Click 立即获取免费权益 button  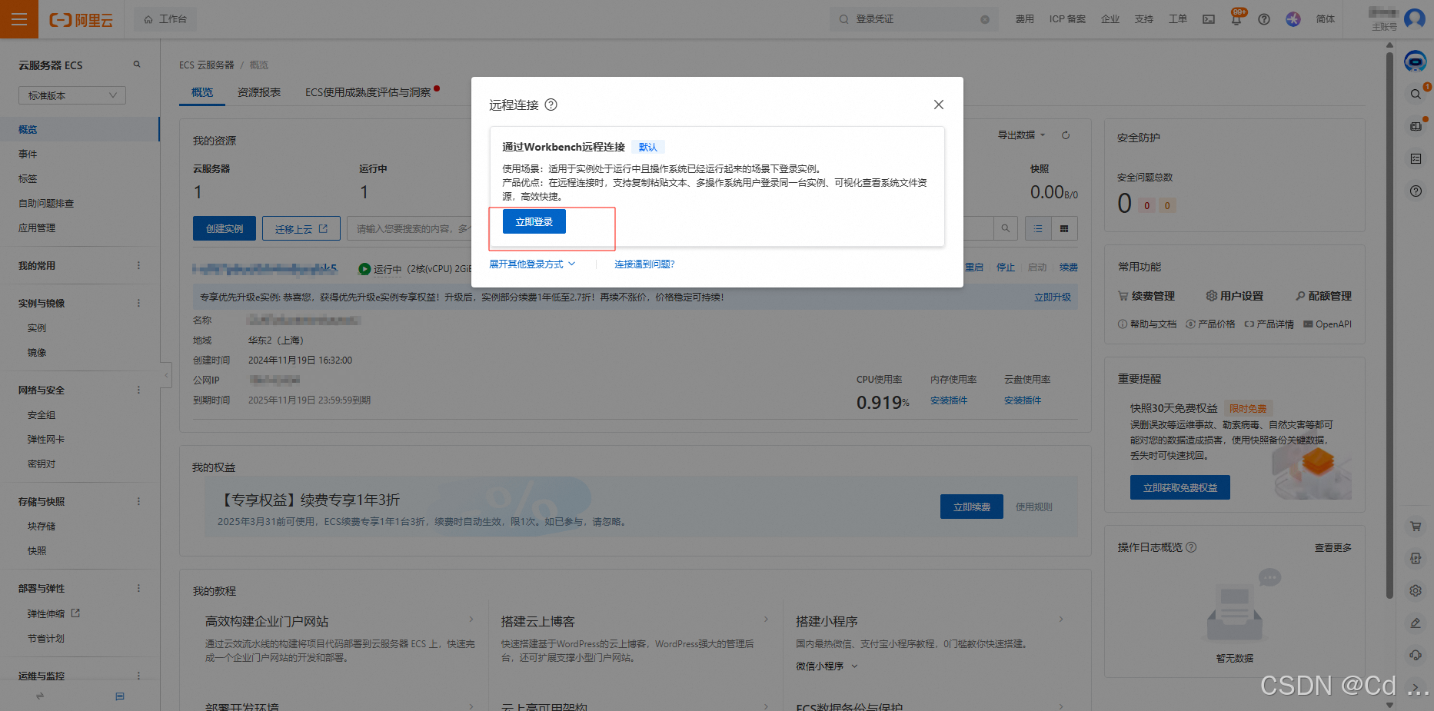tap(1180, 487)
